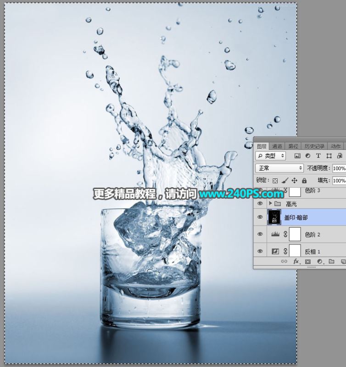Image resolution: width=346 pixels, height=367 pixels.
Task: Create a new layer icon
Action: (343, 261)
